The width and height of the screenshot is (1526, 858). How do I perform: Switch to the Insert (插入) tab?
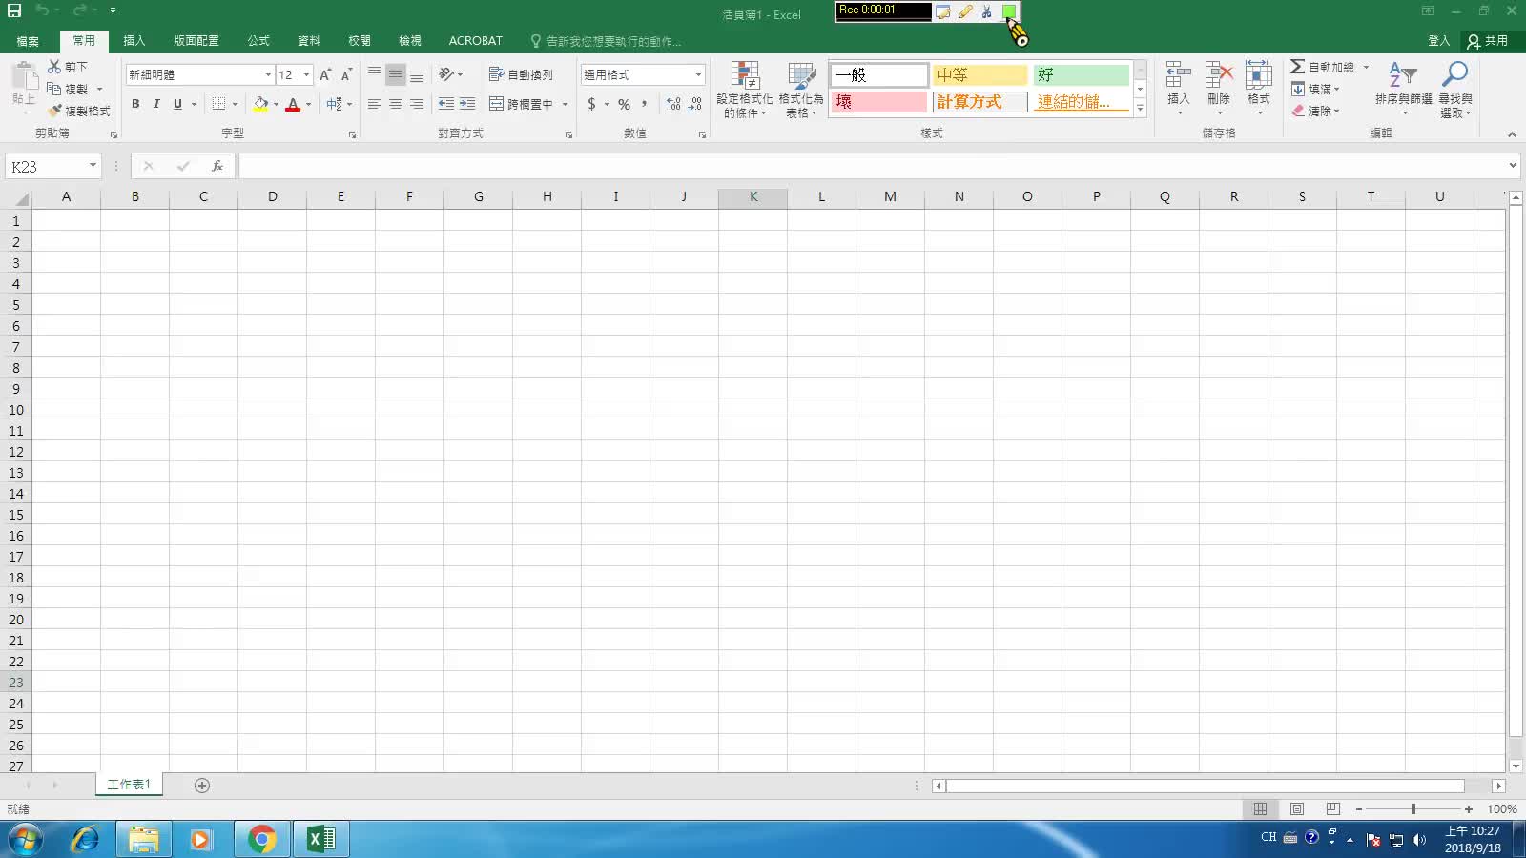(x=134, y=41)
